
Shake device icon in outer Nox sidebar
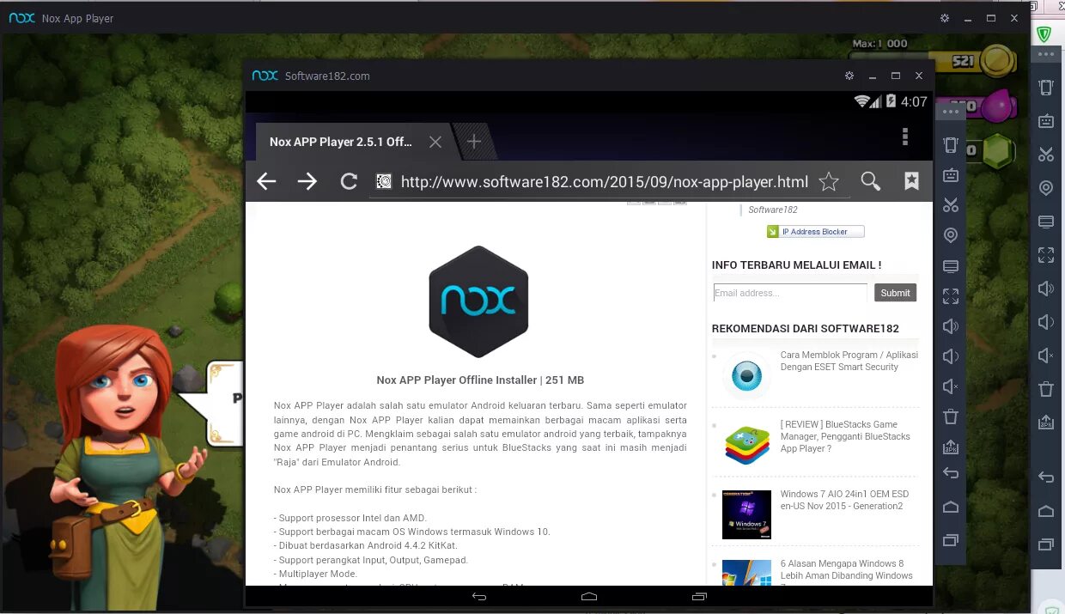pyautogui.click(x=1046, y=87)
